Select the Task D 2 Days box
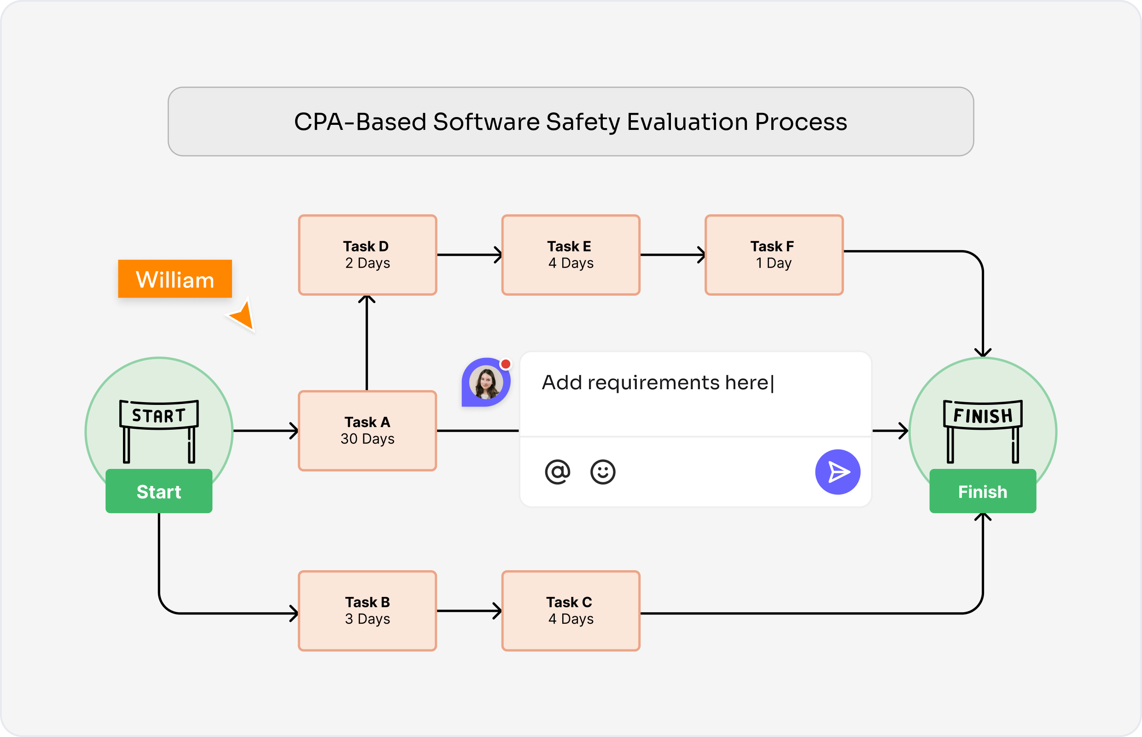This screenshot has width=1142, height=737. (x=367, y=255)
